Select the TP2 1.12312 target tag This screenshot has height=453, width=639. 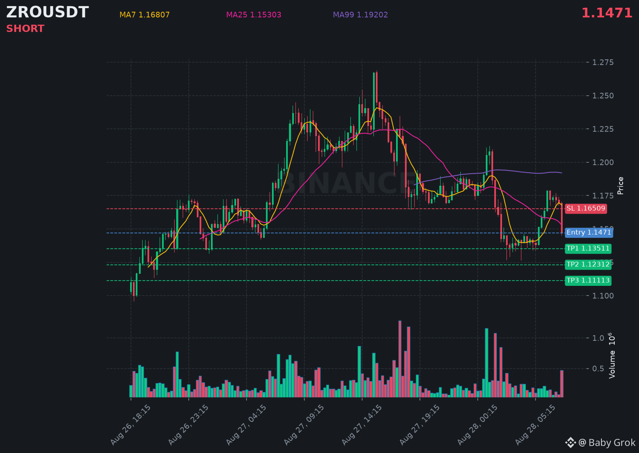[588, 264]
